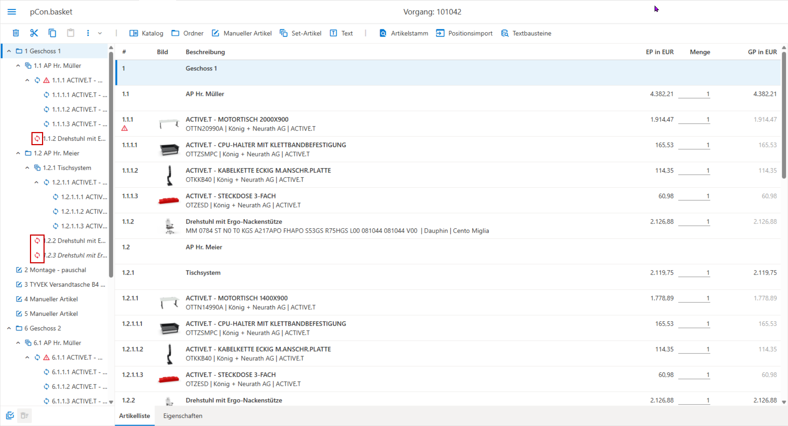Edit quantity for Motortisch 2000X900
788x426 pixels.
pos(694,120)
